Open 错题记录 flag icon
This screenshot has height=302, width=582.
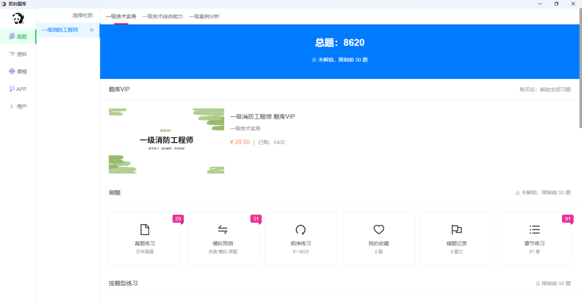coord(456,229)
